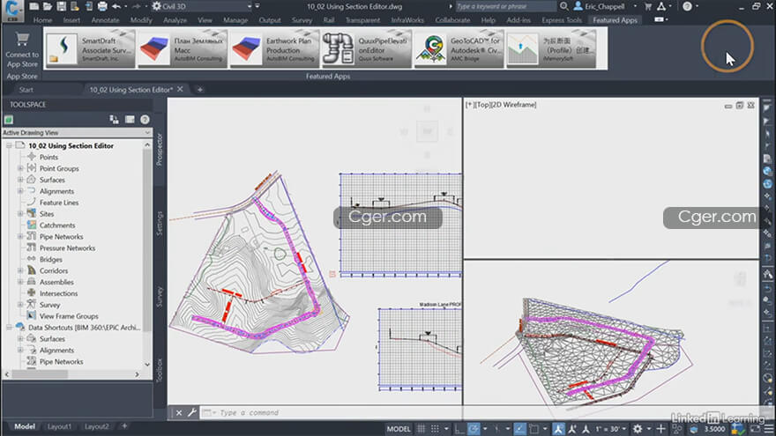776x436 pixels.
Task: Launch the SmartDraft Associate Survey app
Action: coord(90,48)
